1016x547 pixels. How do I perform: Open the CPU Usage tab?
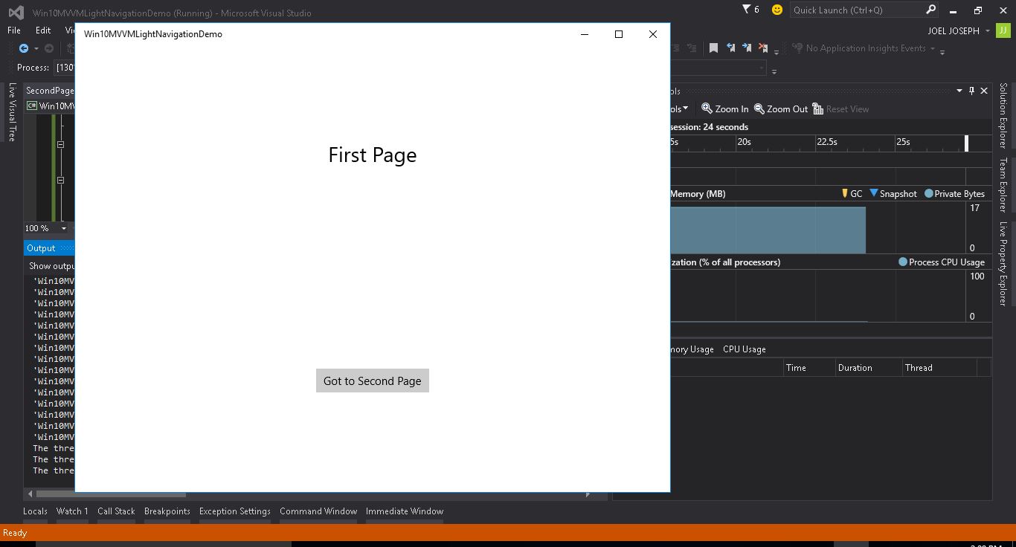click(744, 349)
